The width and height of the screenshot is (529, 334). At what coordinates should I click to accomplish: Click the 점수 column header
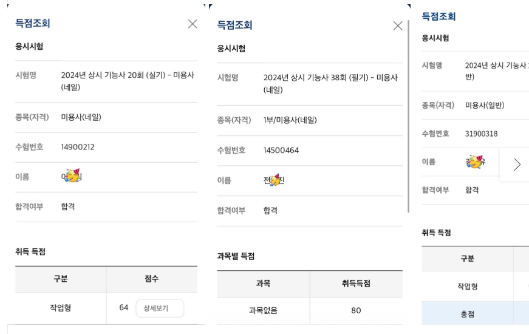coord(152,279)
